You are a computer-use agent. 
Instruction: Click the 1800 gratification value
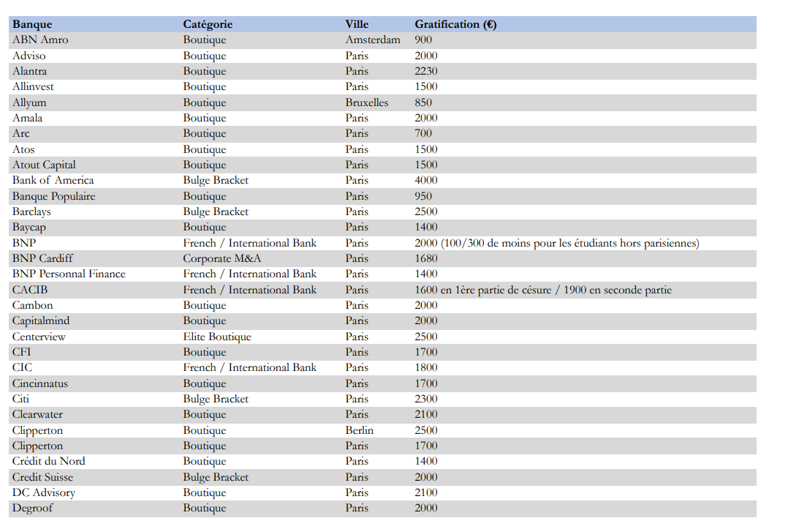[426, 368]
